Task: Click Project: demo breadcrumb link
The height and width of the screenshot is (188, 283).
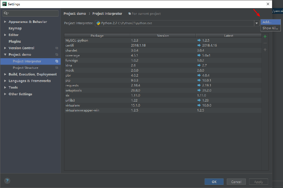Action: pyautogui.click(x=75, y=14)
